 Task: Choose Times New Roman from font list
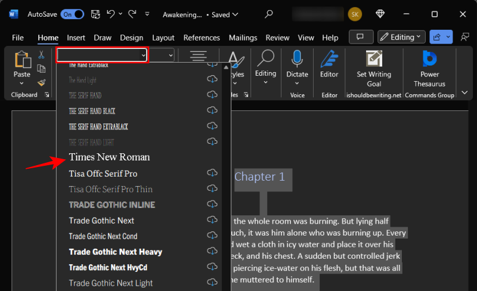(x=109, y=157)
